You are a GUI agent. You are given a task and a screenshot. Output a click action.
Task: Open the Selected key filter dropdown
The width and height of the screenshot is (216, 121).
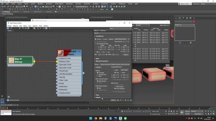[x=197, y=111]
